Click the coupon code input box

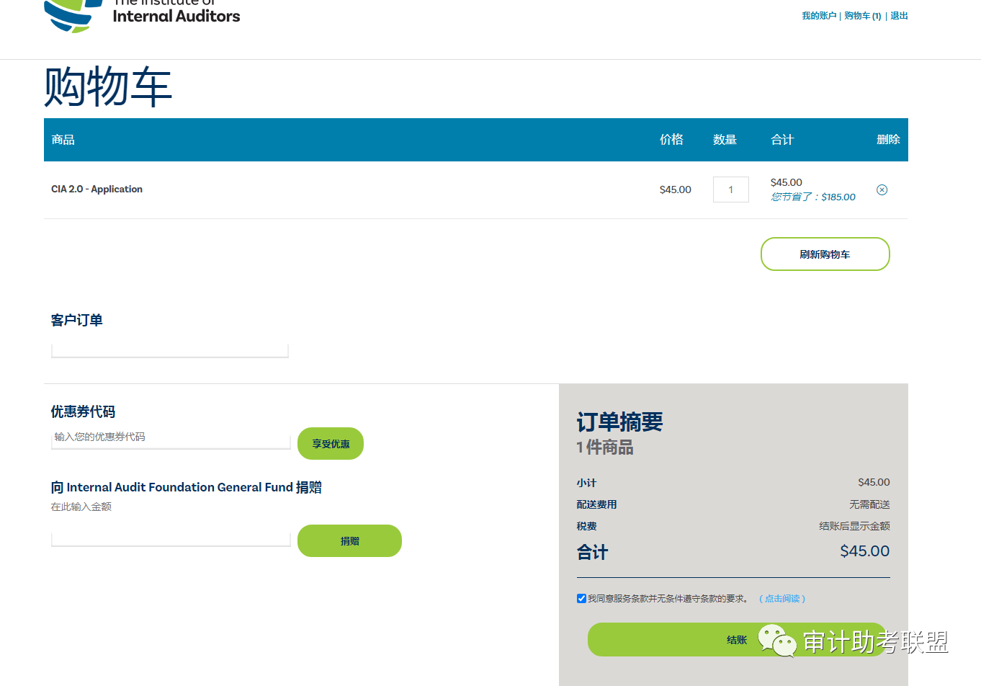click(x=171, y=438)
